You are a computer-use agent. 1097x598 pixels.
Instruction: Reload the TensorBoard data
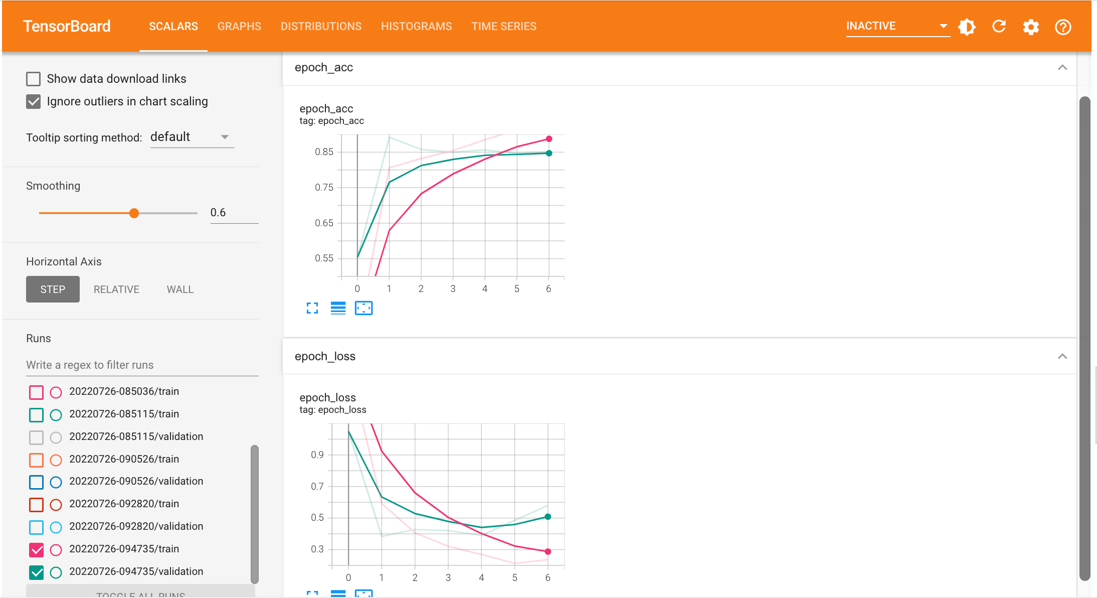[999, 27]
